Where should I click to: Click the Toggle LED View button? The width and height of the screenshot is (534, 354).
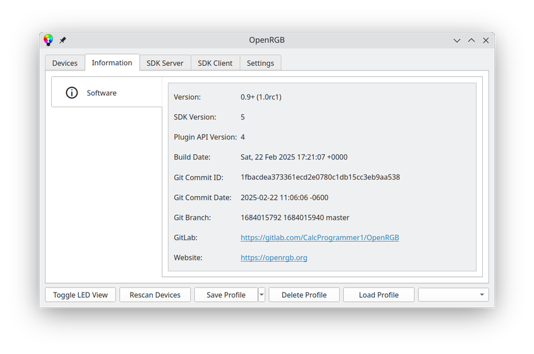(x=80, y=295)
